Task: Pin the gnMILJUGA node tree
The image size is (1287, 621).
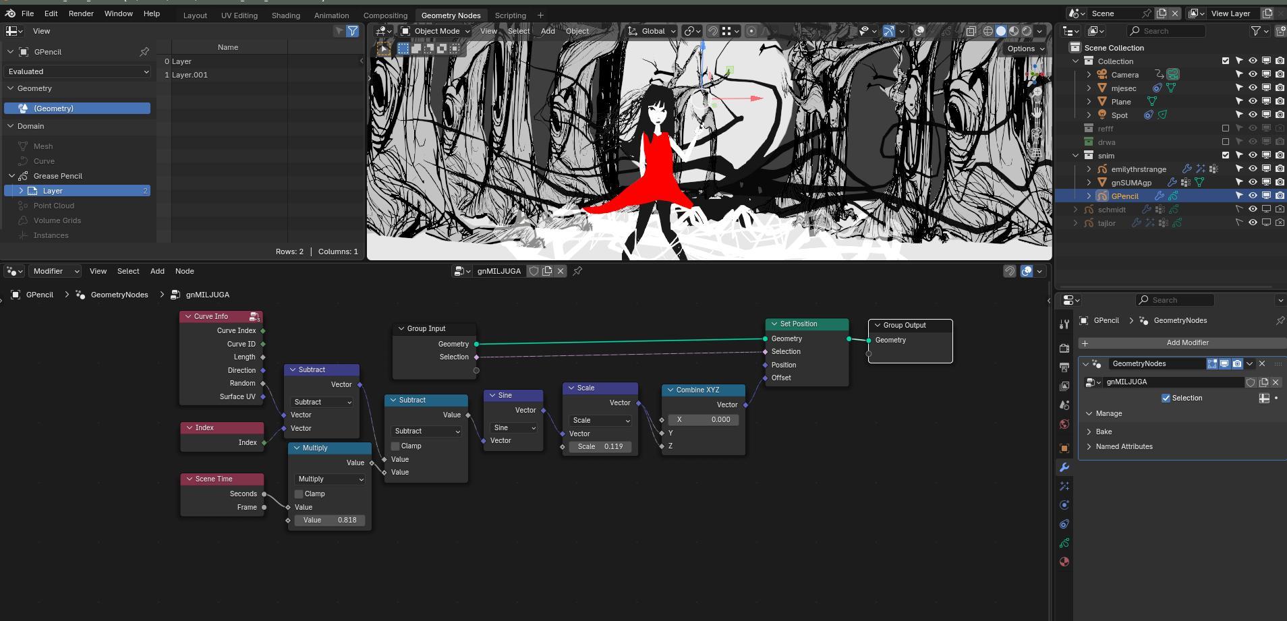Action: coord(577,271)
